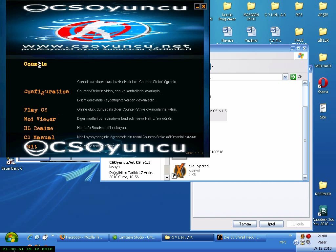Screen dimensions: 336x252
Task: Click the Windows flag logo in Explorer
Action: pos(301,56)
